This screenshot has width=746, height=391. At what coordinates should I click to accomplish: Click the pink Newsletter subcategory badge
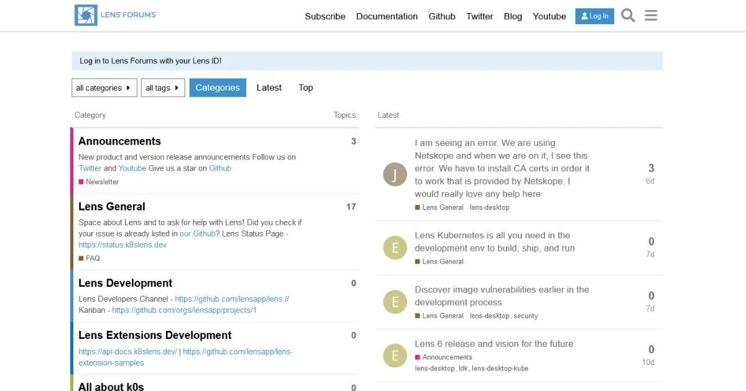[x=101, y=182]
